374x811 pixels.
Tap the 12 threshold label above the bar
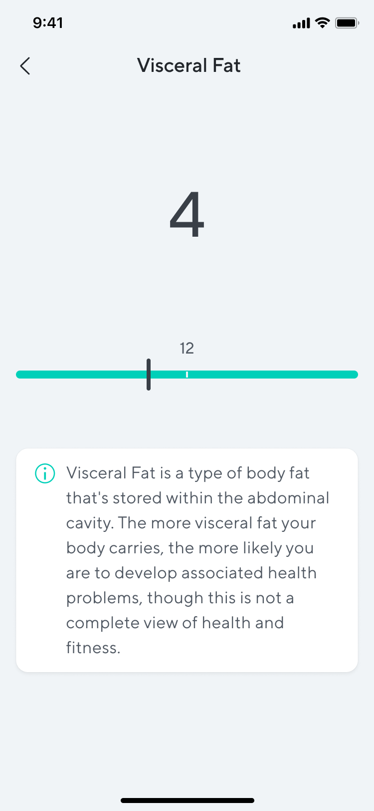[187, 348]
